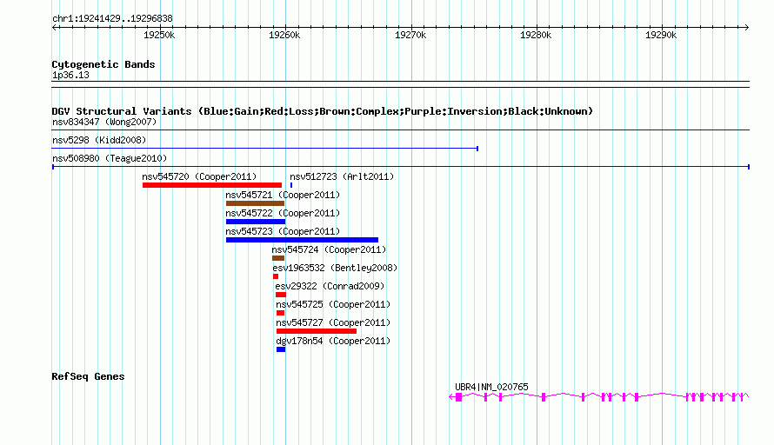The height and width of the screenshot is (445, 774).
Task: Click the 19290k ruler tick label
Action: [x=661, y=36]
